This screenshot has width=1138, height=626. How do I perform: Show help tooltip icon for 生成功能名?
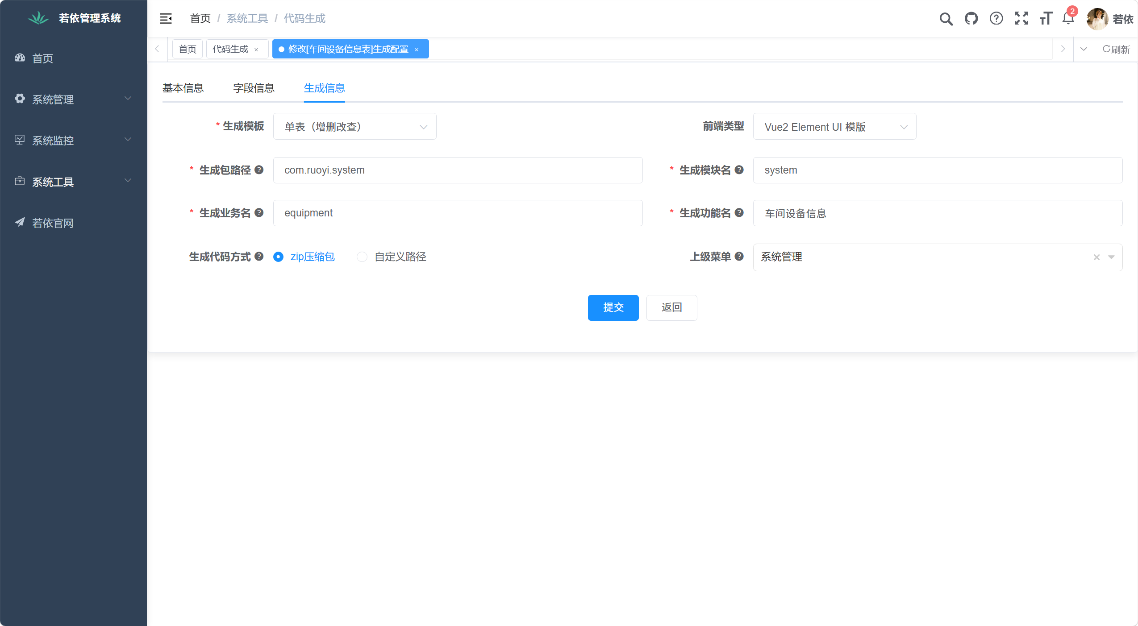point(739,212)
